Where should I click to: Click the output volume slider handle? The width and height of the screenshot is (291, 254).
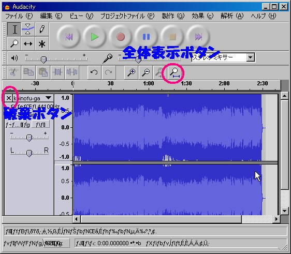[43, 59]
